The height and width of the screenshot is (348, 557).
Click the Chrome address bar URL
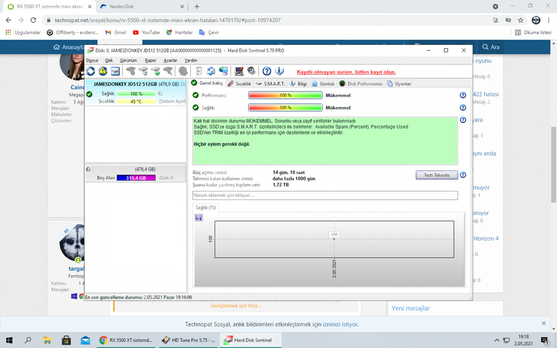168,20
